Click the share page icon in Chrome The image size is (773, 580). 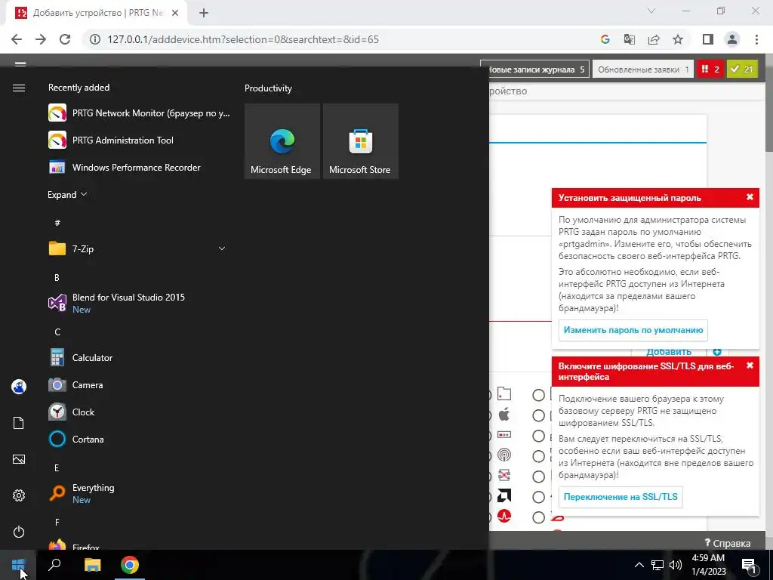(654, 39)
